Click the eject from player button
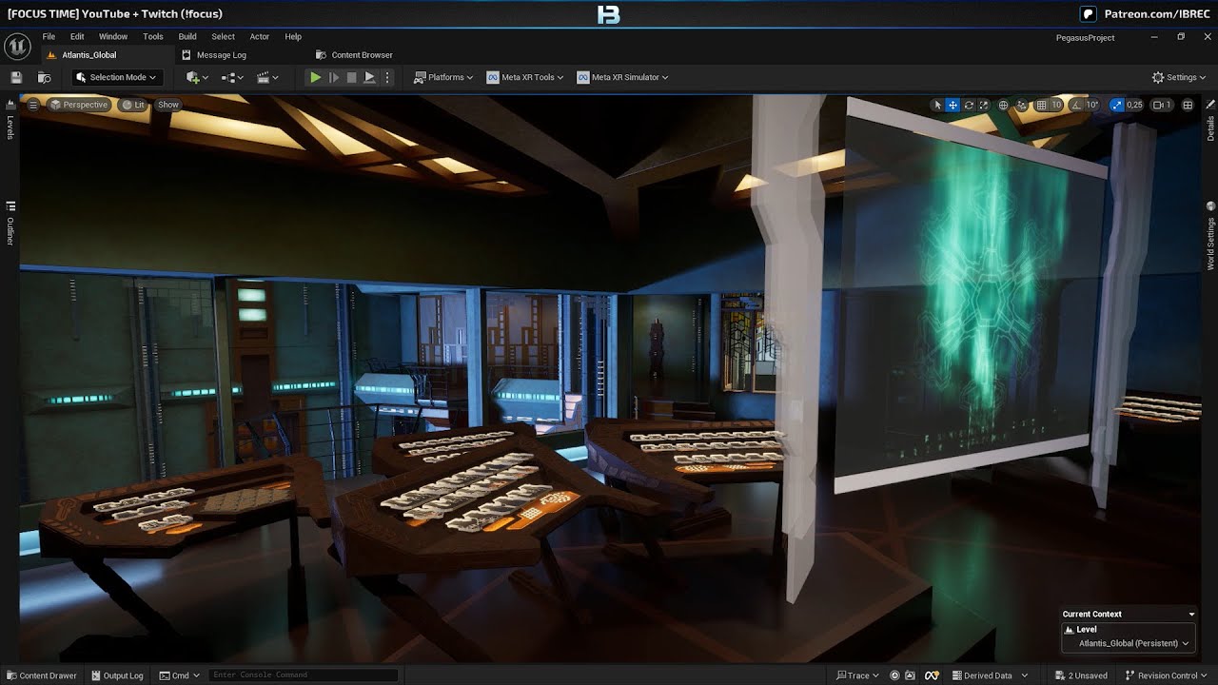Image resolution: width=1218 pixels, height=685 pixels. pyautogui.click(x=369, y=77)
